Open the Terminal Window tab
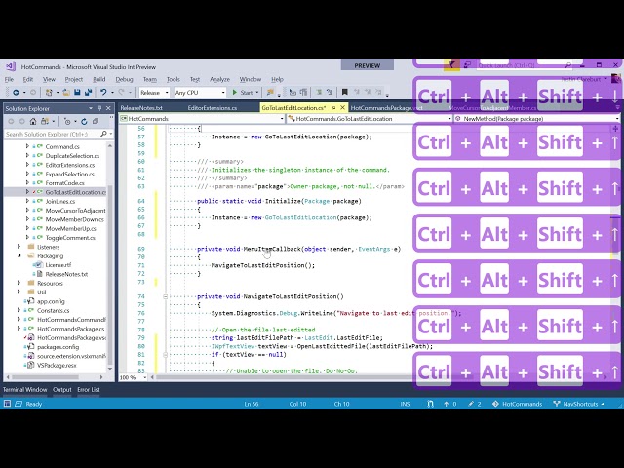624x468 pixels. [x=25, y=390]
